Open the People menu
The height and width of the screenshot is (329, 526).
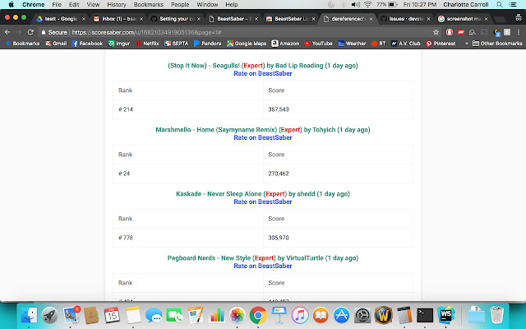tap(180, 5)
